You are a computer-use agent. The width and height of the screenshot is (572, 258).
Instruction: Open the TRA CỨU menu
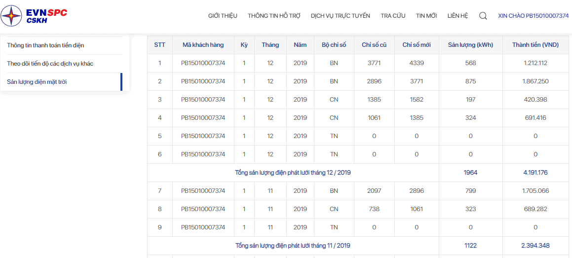click(x=393, y=16)
